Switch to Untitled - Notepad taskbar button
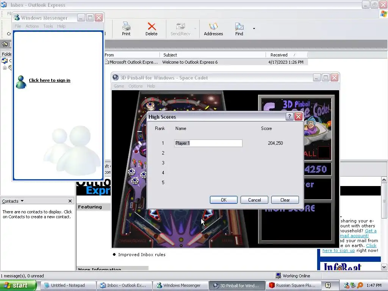This screenshot has height=291, width=388. (x=68, y=285)
